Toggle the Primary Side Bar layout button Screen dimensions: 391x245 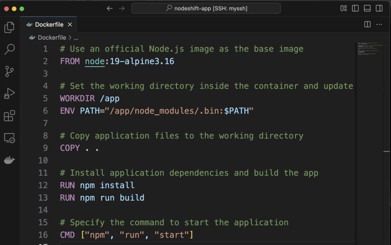click(x=355, y=8)
